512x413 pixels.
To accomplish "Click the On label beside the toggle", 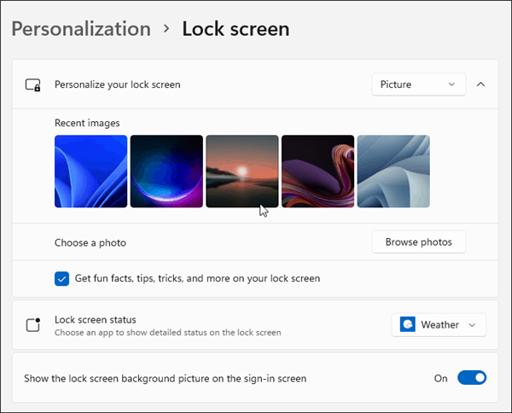I will [x=440, y=378].
